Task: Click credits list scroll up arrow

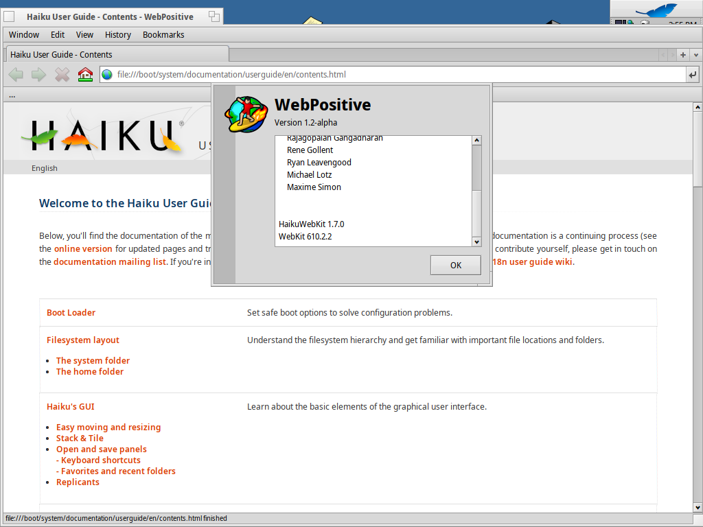Action: click(476, 140)
